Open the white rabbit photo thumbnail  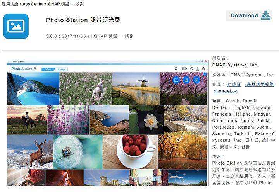coord(86,88)
